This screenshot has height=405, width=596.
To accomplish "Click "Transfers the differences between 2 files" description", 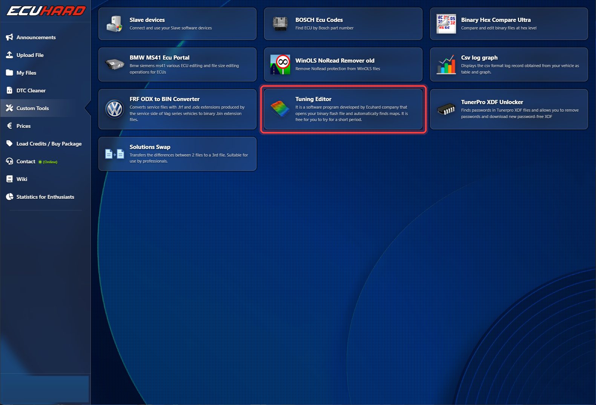I will coord(189,158).
